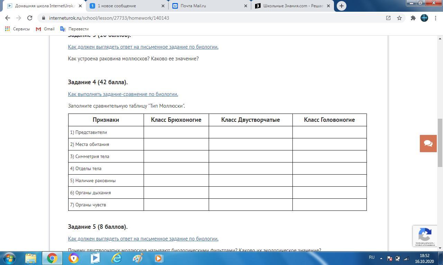Open the Chrome three-dot menu
Image resolution: width=443 pixels, height=265 pixels.
435,18
